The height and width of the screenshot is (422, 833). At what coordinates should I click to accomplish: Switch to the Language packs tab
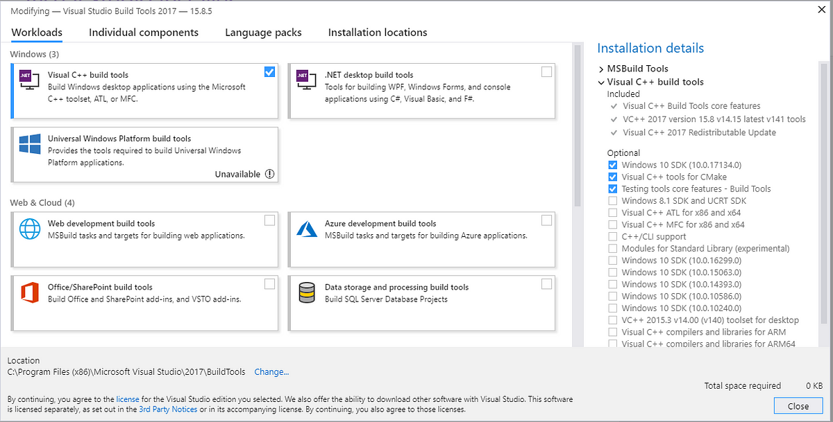[x=263, y=33]
